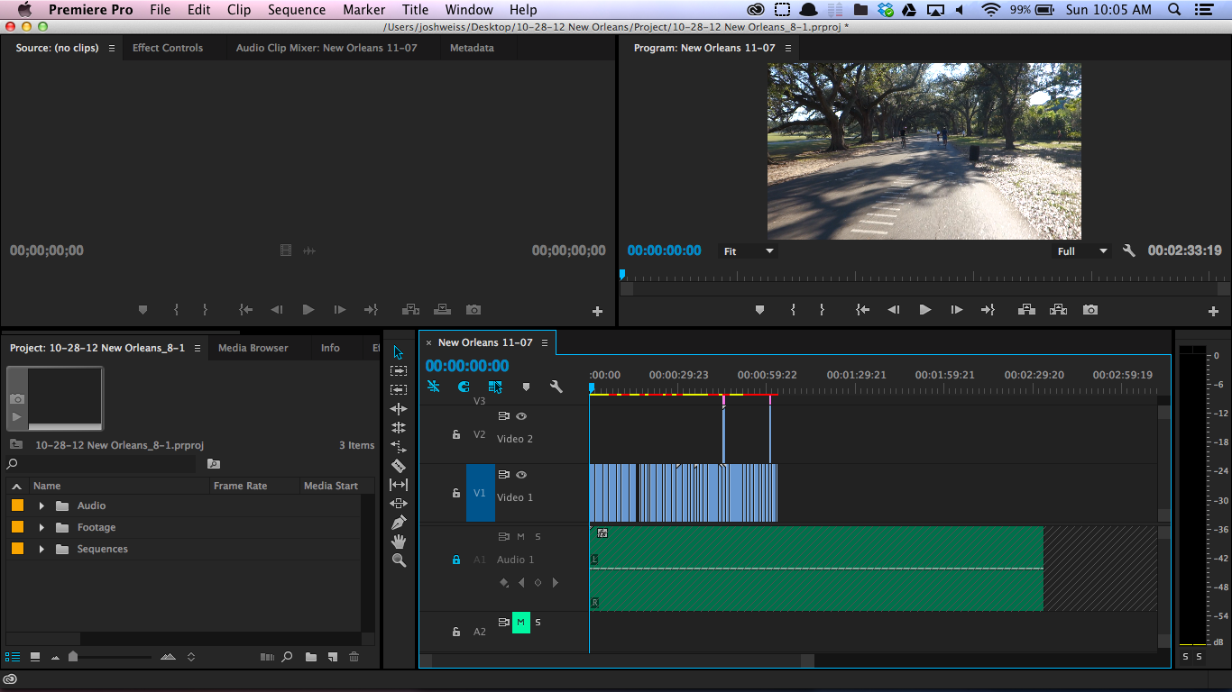1232x692 pixels.
Task: Select the Track Select Forward tool
Action: pyautogui.click(x=399, y=371)
